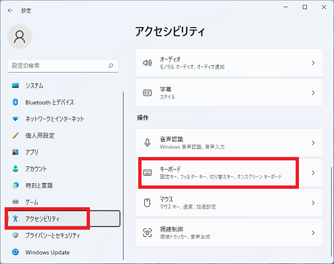The image size is (334, 264).
Task: Click the eye control icon for 視線制御
Action: 147,233
